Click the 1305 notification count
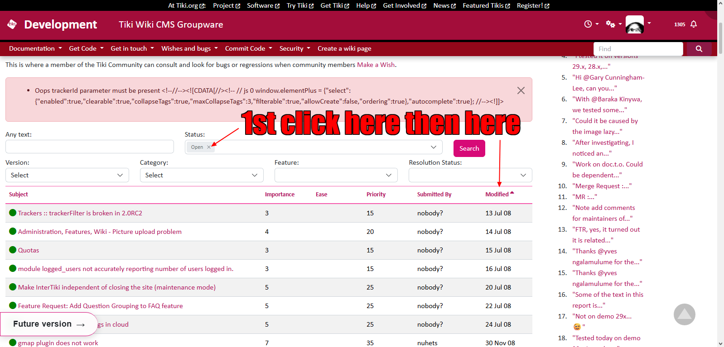The image size is (724, 347). click(680, 24)
